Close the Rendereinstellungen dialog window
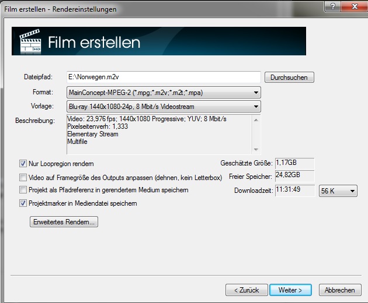Image resolution: width=368 pixels, height=303 pixels. tap(353, 6)
